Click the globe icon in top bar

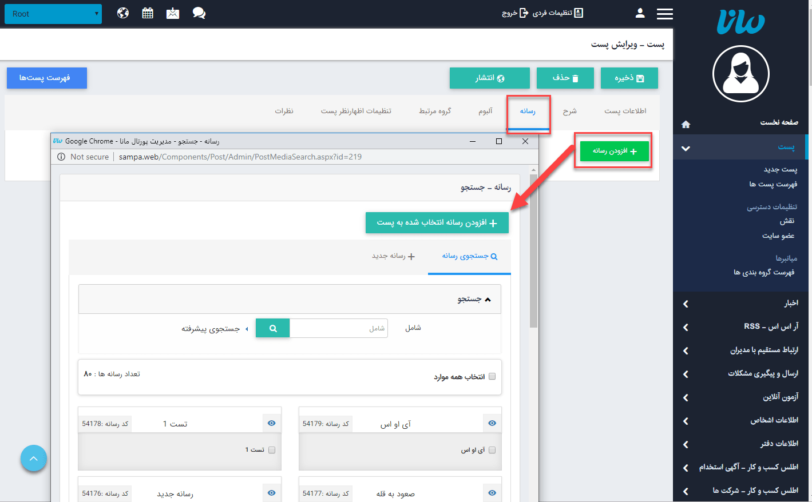(x=123, y=13)
